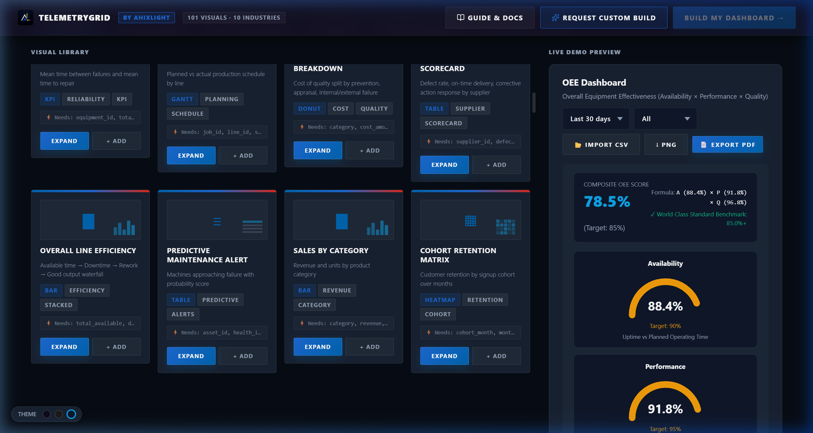Image resolution: width=813 pixels, height=433 pixels.
Task: Click the PREDICTIVE tag
Action: coord(220,300)
